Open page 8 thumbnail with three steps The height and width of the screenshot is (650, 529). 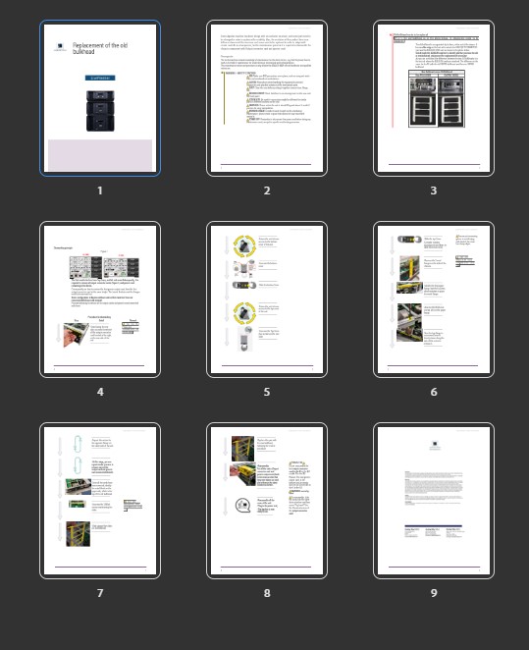pos(267,501)
